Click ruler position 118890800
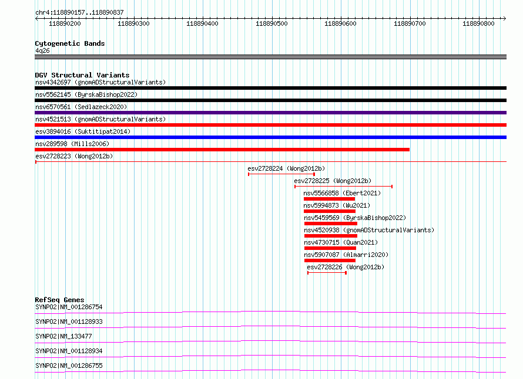This screenshot has width=523, height=379. point(479,23)
